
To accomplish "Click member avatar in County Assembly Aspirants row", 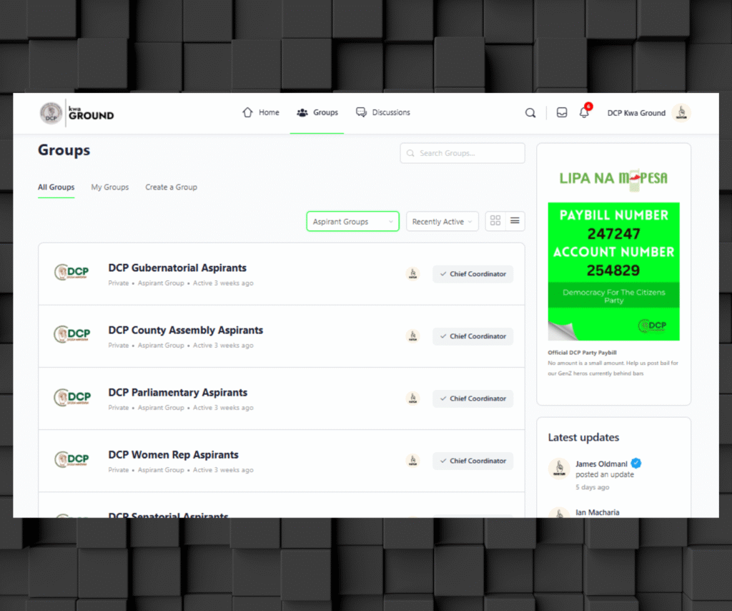I will 412,336.
